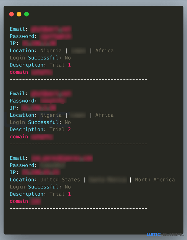Click the blurred city in third record

point(107,180)
